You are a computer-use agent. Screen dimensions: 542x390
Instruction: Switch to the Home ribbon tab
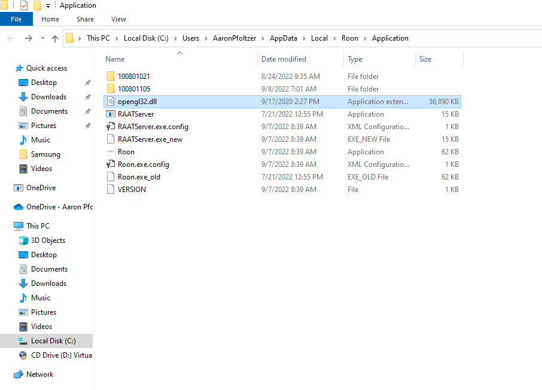(x=50, y=19)
